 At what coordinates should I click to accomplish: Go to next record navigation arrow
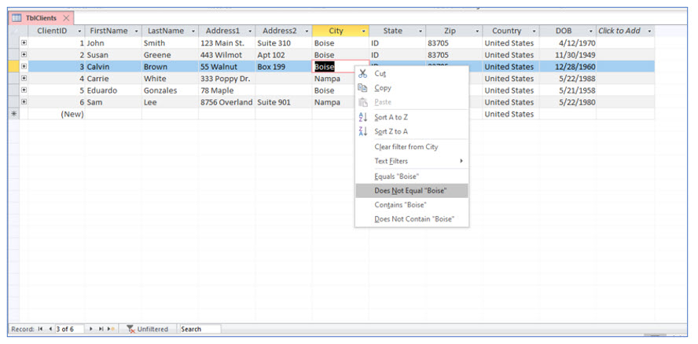pos(91,329)
